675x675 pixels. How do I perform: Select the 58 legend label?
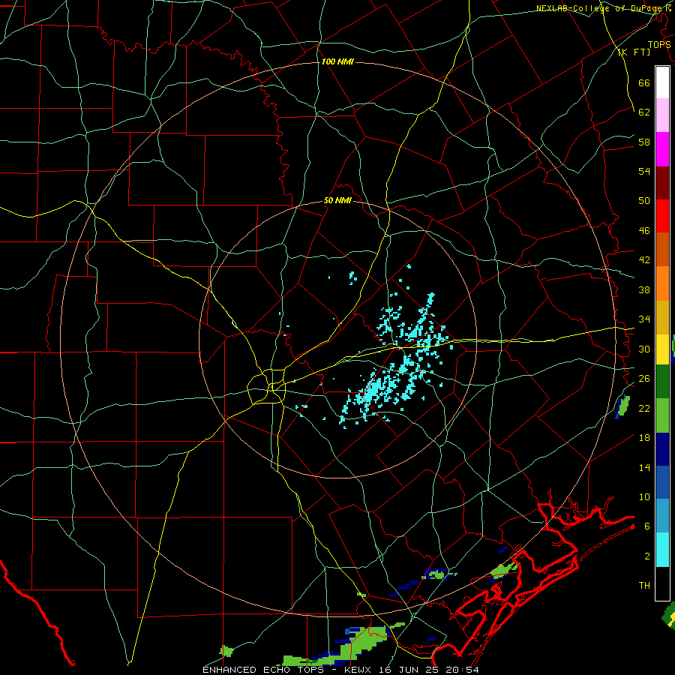pos(644,142)
